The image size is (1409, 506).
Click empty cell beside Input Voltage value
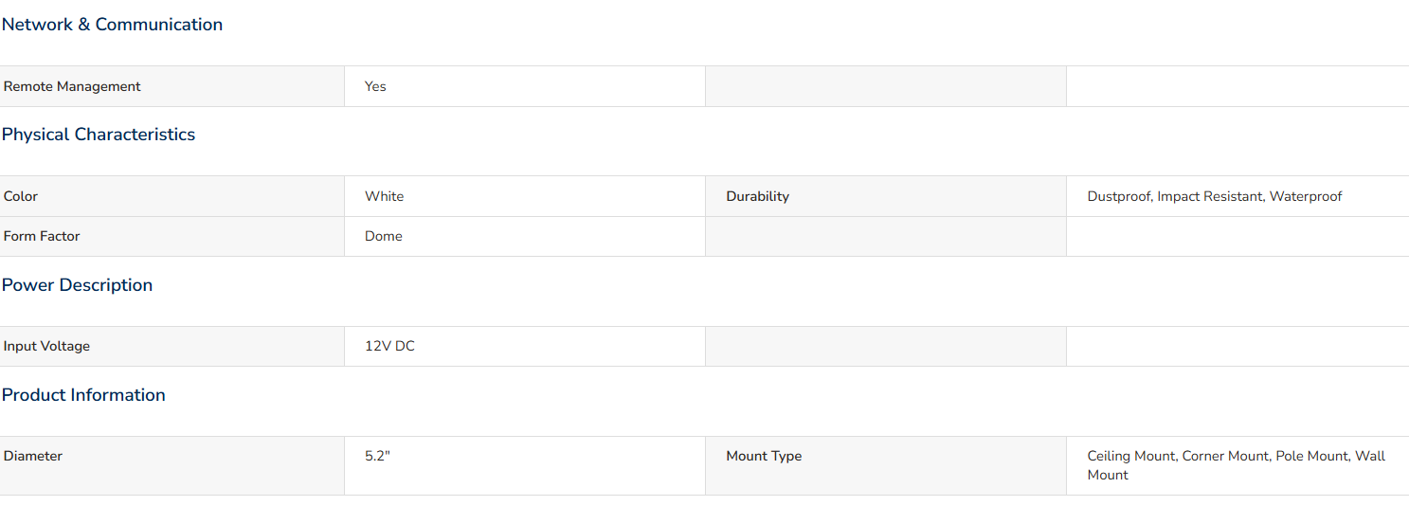[886, 346]
